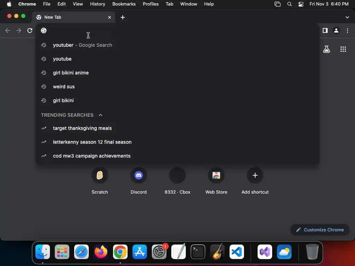
Task: Open the View menu
Action: pyautogui.click(x=78, y=4)
